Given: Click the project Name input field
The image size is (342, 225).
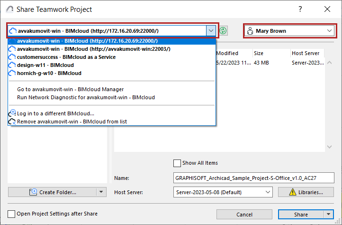Looking at the screenshot, I should point(254,178).
